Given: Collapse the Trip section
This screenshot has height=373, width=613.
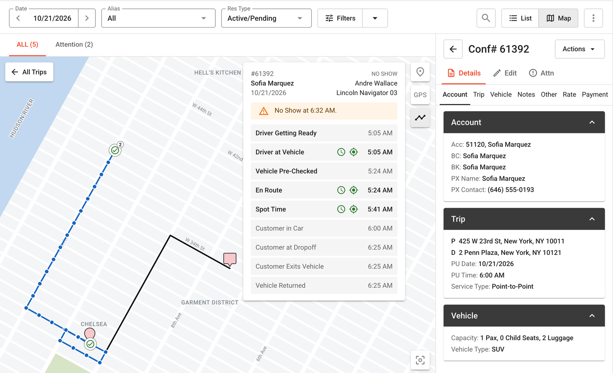Looking at the screenshot, I should click(592, 219).
